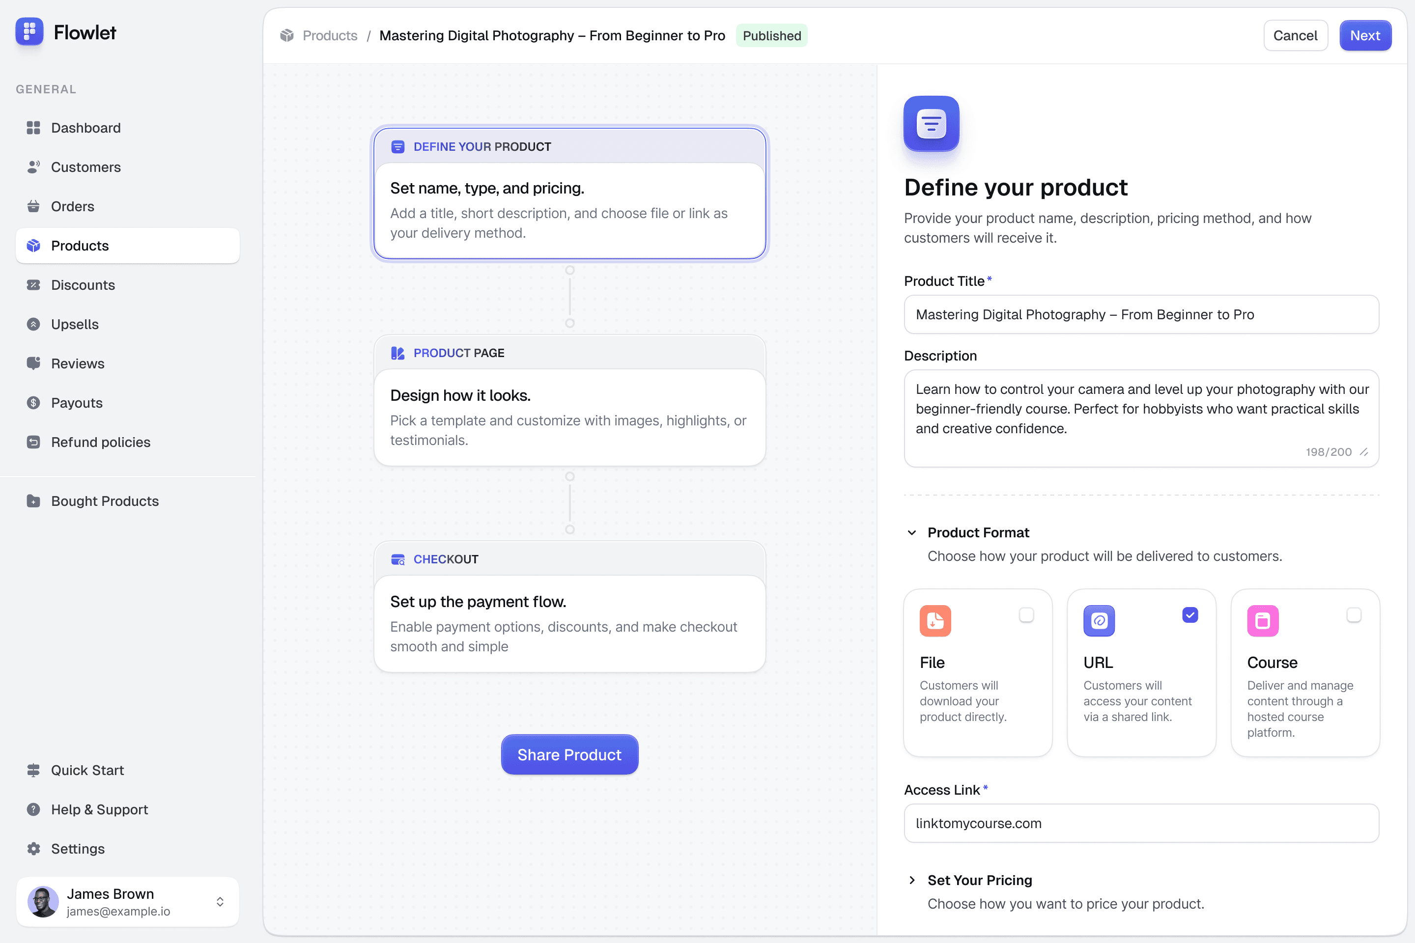The width and height of the screenshot is (1415, 943).
Task: Click the Flowlet logo icon
Action: (x=29, y=31)
